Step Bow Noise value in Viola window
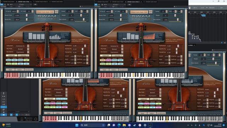The image size is (227, 128). pyautogui.click(x=113, y=106)
